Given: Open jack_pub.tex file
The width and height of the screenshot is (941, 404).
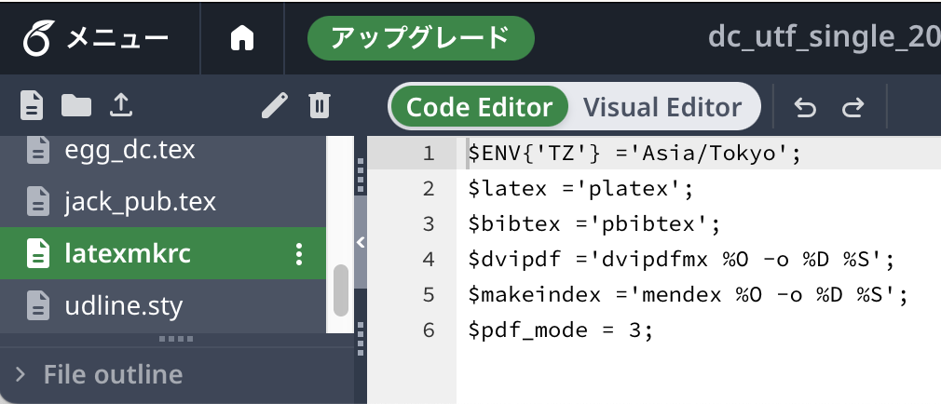Looking at the screenshot, I should [140, 200].
